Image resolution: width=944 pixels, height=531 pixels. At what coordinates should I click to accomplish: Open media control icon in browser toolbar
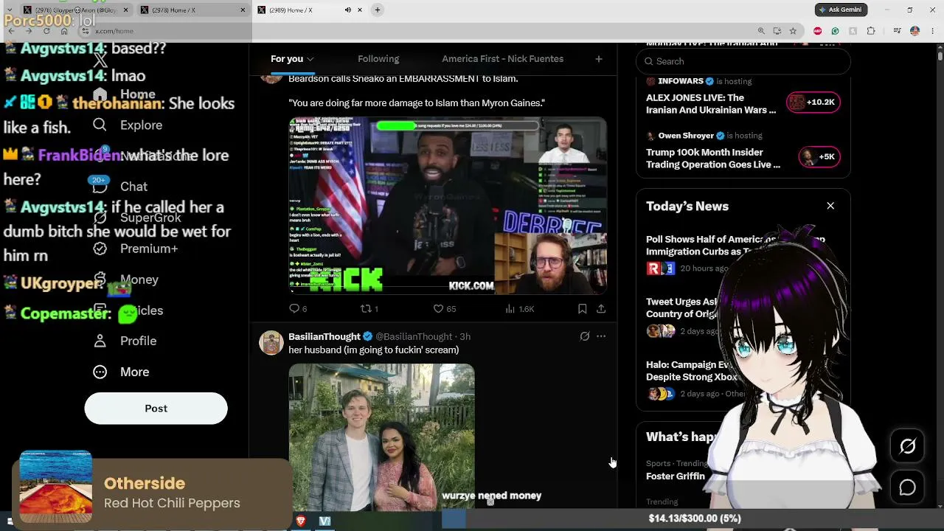897,31
